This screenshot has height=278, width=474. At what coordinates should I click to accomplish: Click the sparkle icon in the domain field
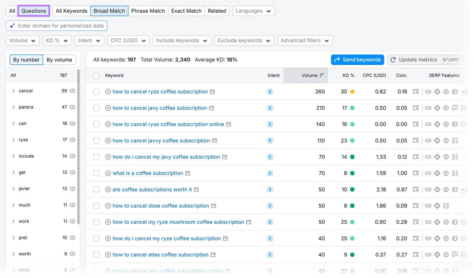click(x=12, y=26)
